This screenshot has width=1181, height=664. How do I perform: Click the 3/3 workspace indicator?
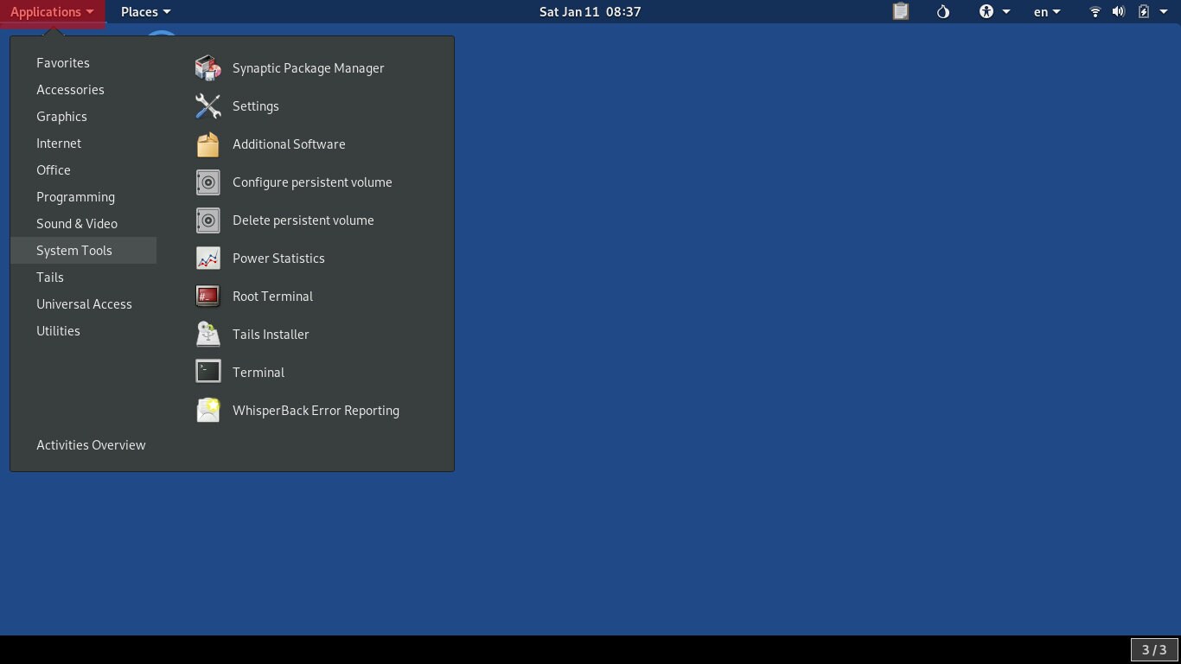coord(1152,649)
